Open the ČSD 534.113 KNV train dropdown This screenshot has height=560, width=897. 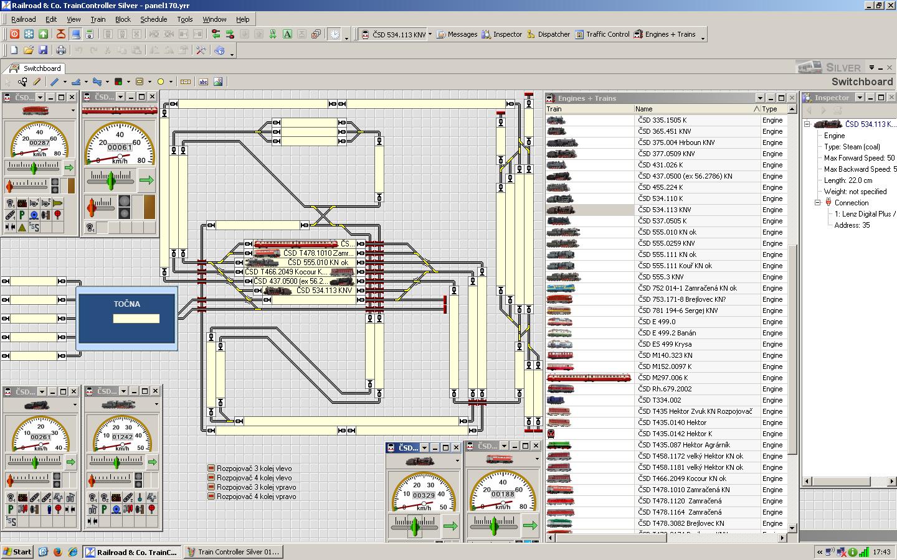[x=430, y=34]
